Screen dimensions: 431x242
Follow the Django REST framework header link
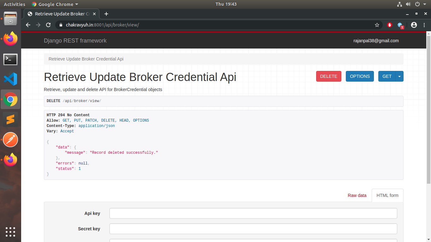pos(75,41)
